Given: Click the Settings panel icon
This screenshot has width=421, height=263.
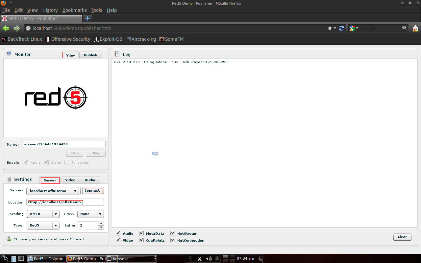Looking at the screenshot, I should click(x=9, y=179).
